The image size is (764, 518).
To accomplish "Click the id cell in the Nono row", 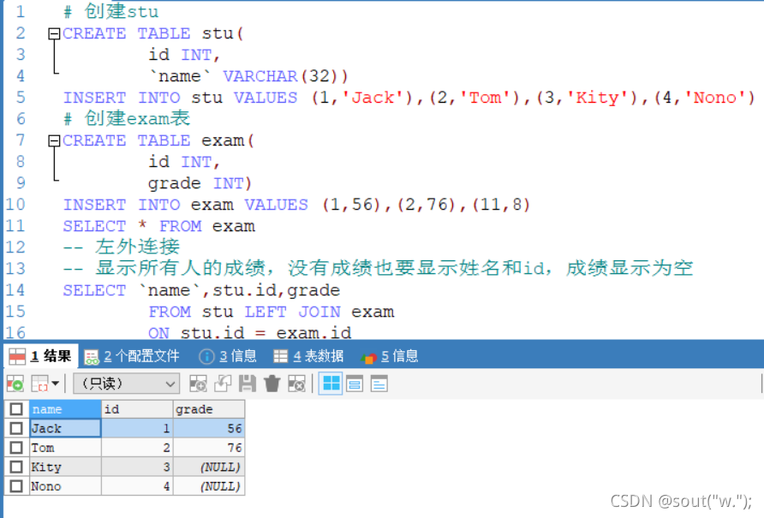I will pyautogui.click(x=137, y=485).
